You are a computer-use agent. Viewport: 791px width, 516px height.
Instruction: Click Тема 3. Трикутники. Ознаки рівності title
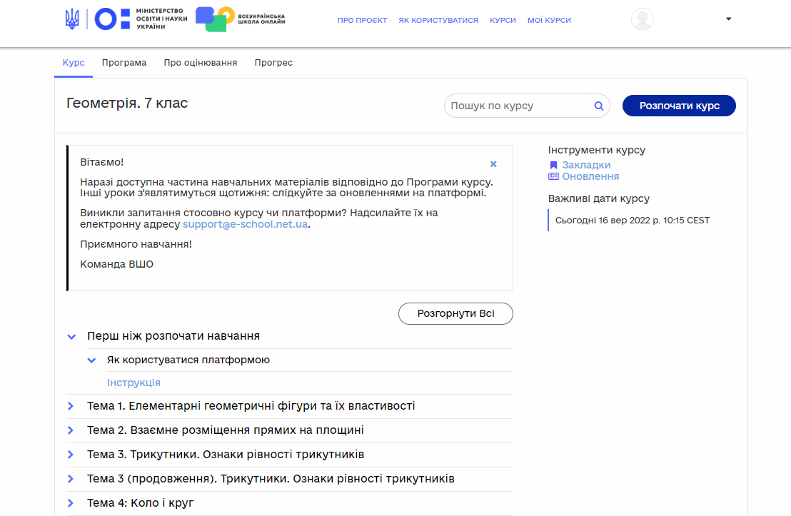pos(226,455)
